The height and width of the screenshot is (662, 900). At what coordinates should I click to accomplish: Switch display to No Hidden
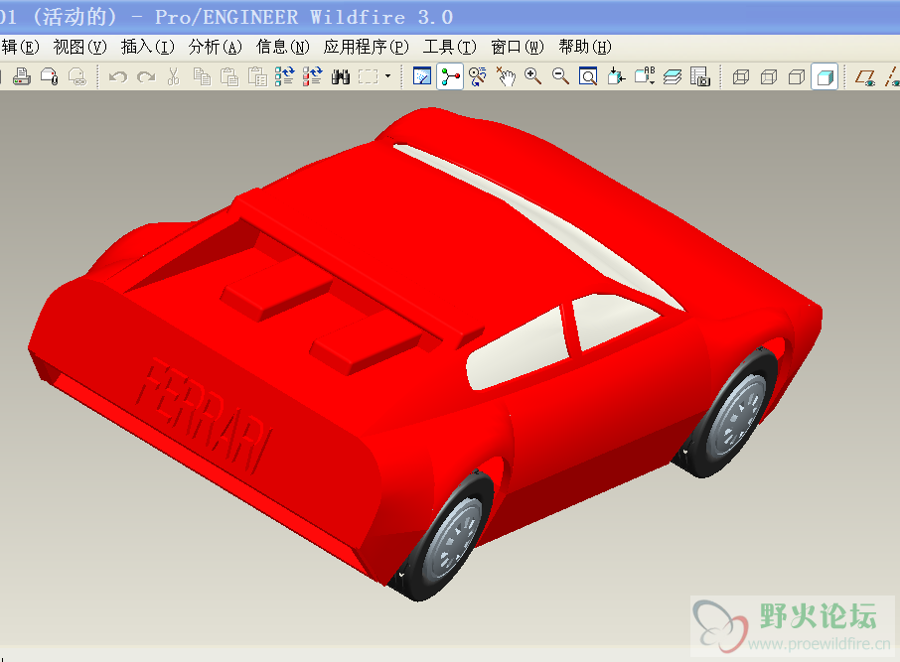[797, 76]
